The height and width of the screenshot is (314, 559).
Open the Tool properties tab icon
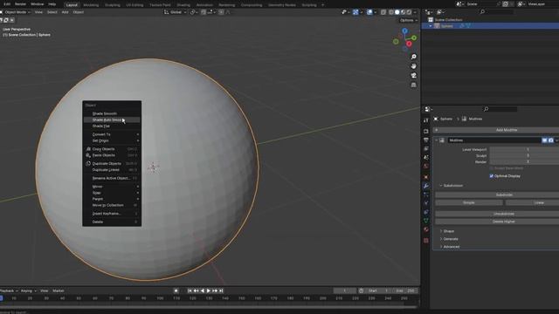tap(426, 120)
